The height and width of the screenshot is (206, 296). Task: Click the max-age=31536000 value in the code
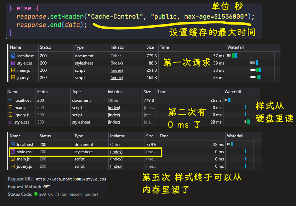click(x=214, y=17)
